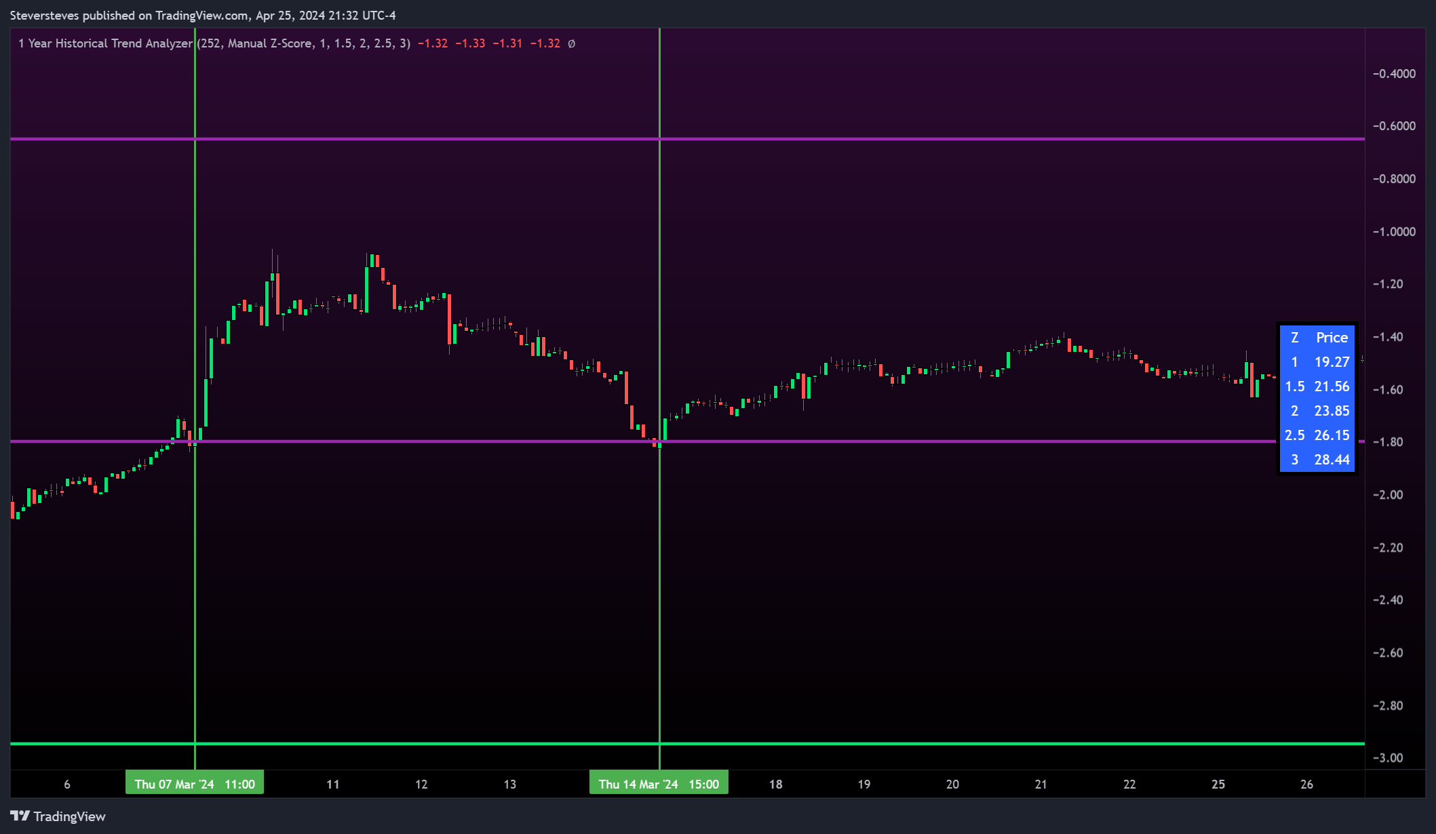
Task: Click the green vertical line at 07 Mar
Action: click(x=195, y=399)
